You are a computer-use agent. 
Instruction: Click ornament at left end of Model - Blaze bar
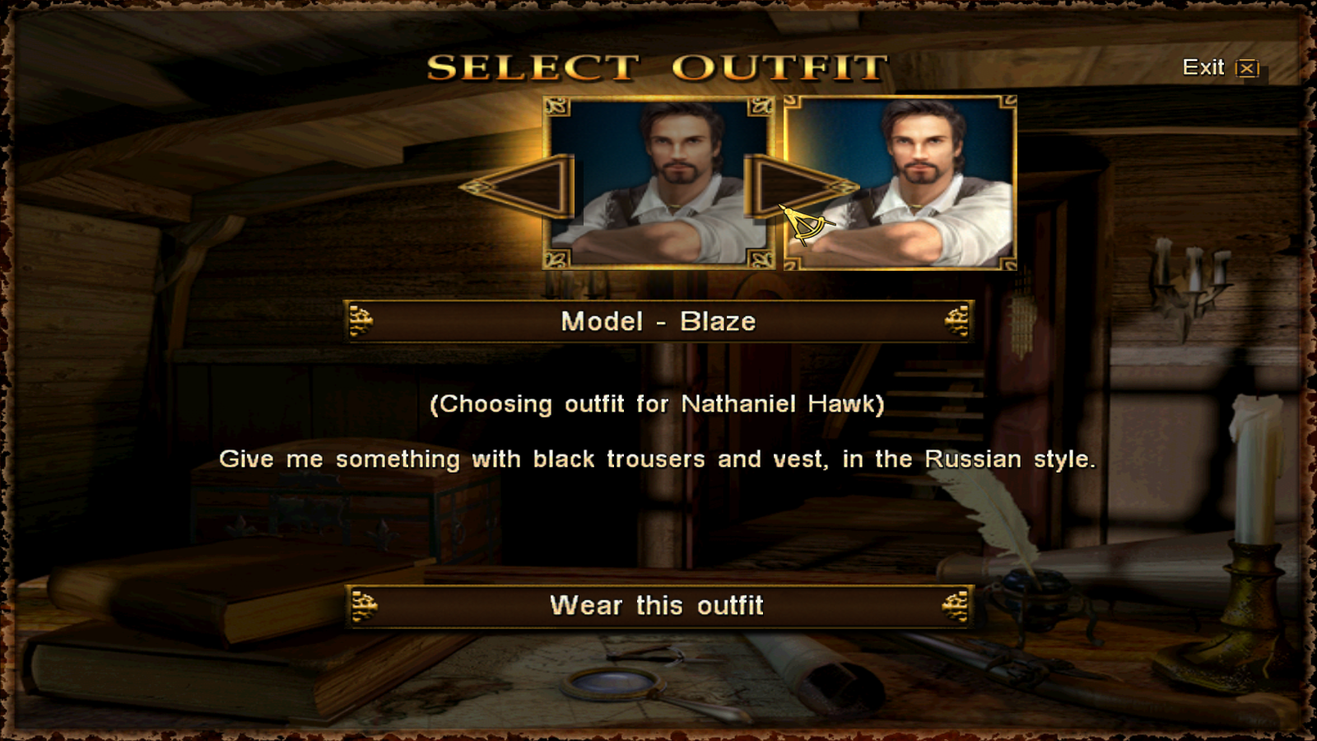click(361, 321)
